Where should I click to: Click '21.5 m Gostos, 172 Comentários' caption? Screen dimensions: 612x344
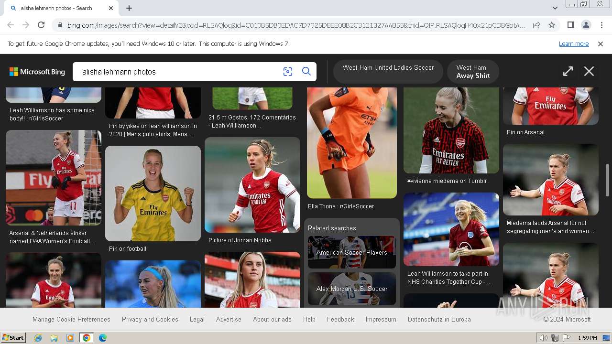[252, 121]
